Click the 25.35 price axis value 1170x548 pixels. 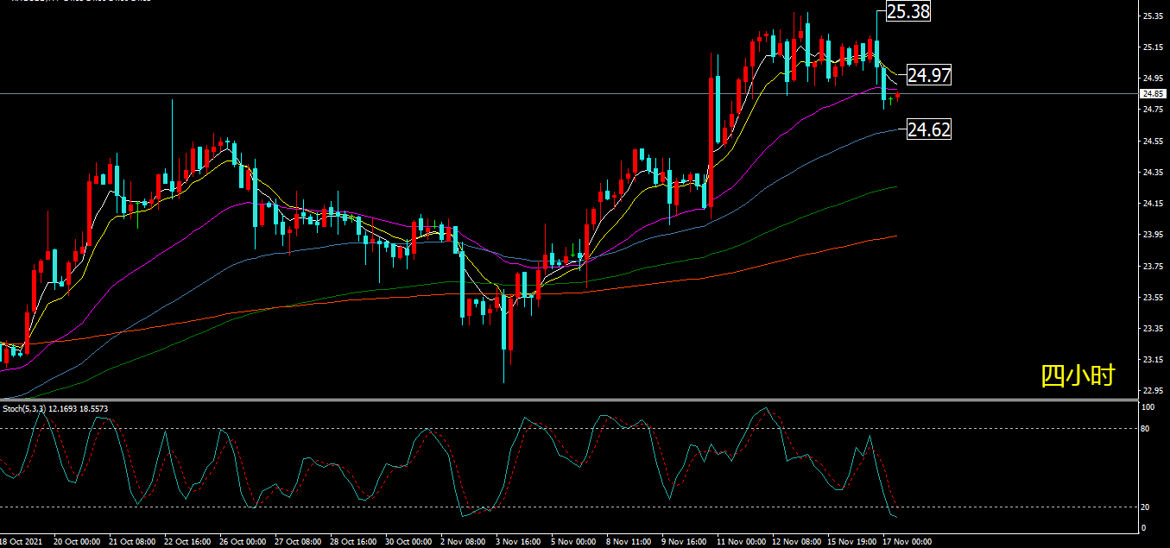pos(1154,16)
